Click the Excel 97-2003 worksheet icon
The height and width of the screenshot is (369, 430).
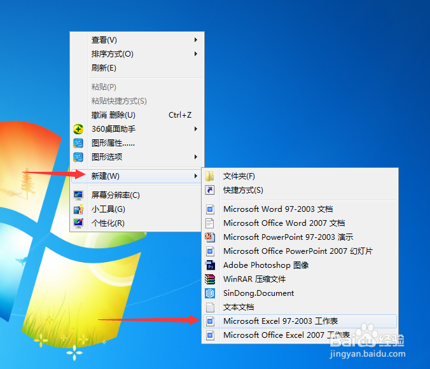pyautogui.click(x=210, y=321)
